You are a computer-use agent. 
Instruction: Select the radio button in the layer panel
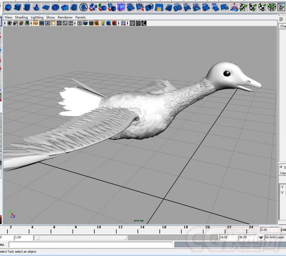click(281, 167)
